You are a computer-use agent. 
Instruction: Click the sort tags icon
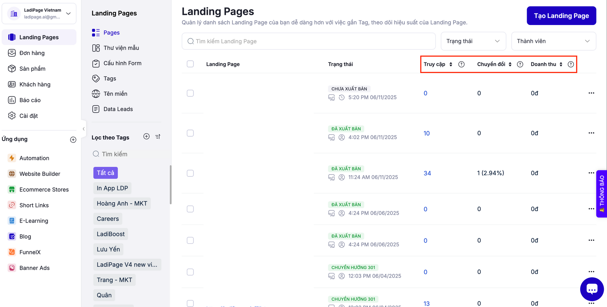tap(158, 137)
